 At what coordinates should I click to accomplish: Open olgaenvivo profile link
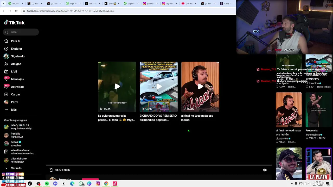click(283, 139)
